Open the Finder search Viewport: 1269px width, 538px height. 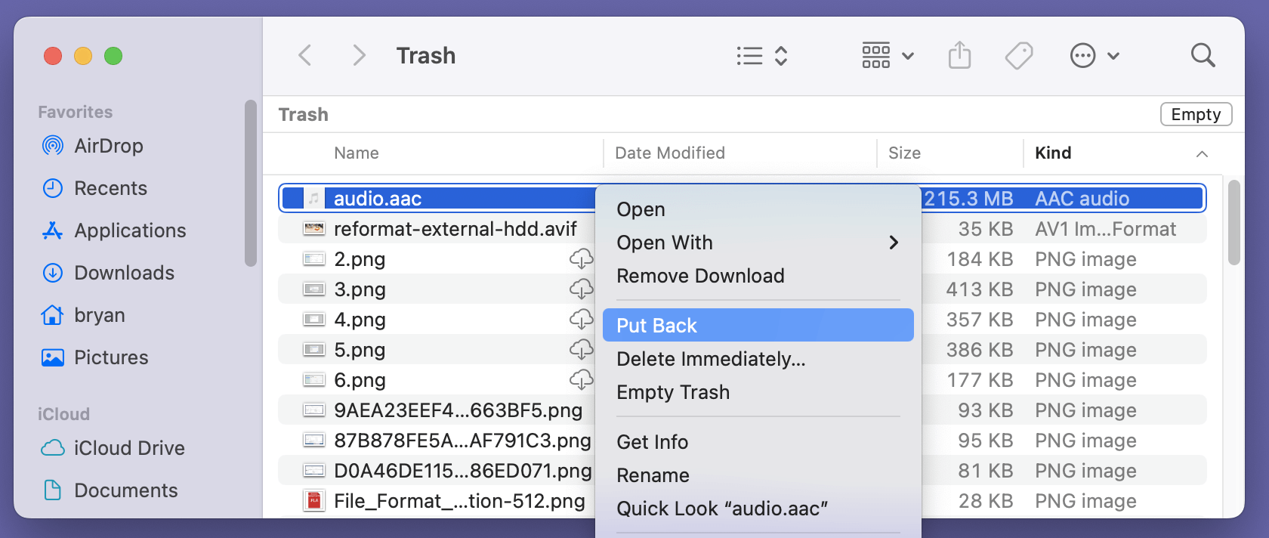point(1203,55)
